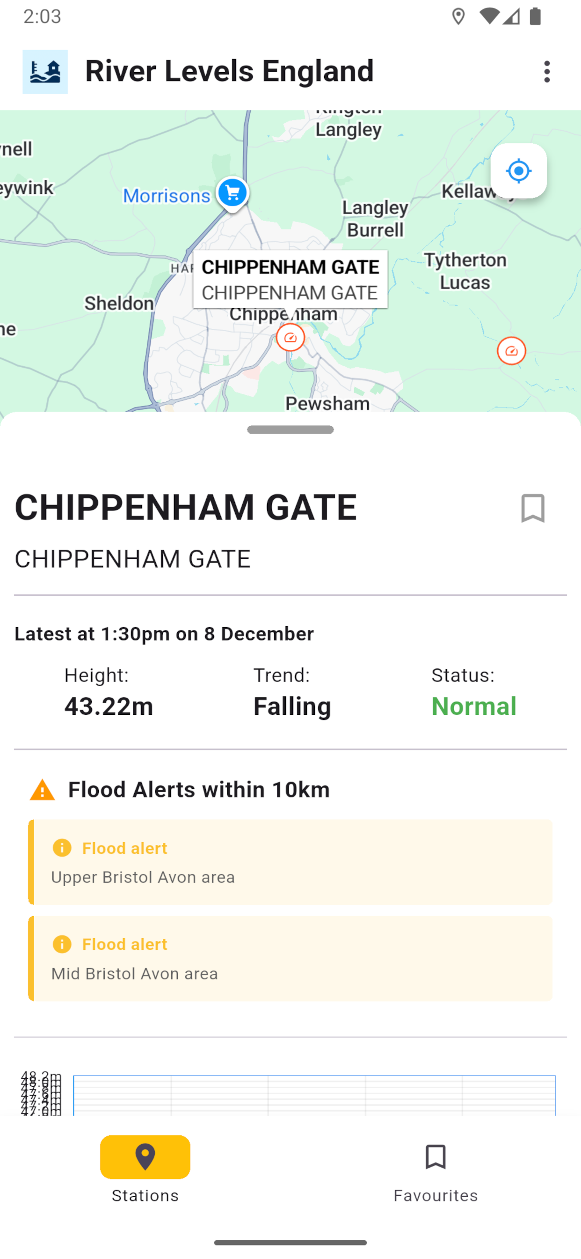Switch to the Favourites tab

[x=436, y=1169]
